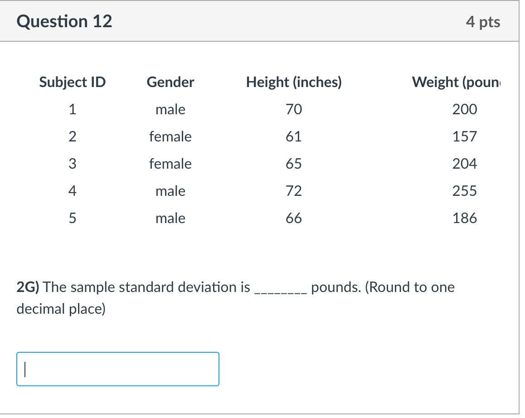Click the height value 72

[294, 191]
